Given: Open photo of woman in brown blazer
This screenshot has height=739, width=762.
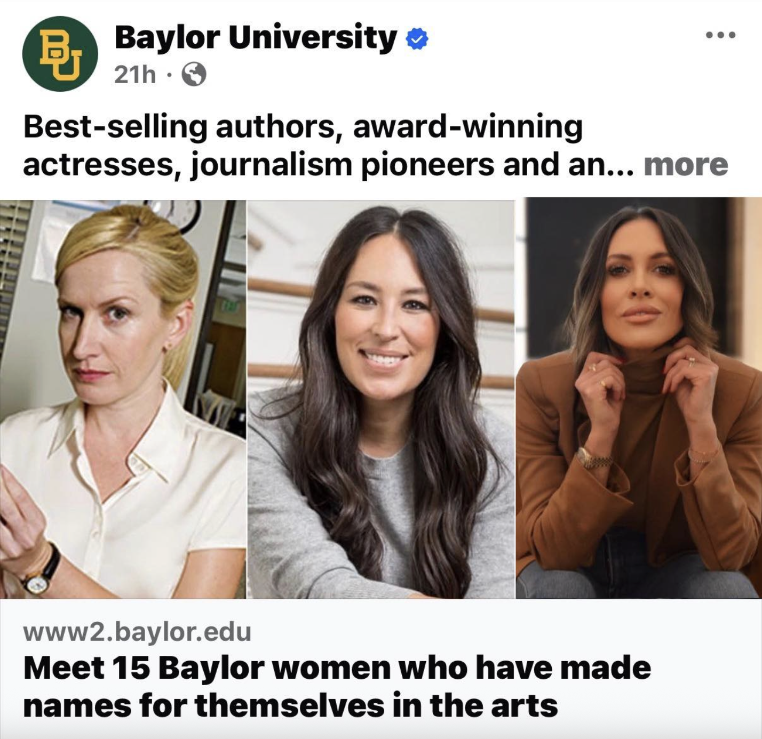Looking at the screenshot, I should (639, 398).
